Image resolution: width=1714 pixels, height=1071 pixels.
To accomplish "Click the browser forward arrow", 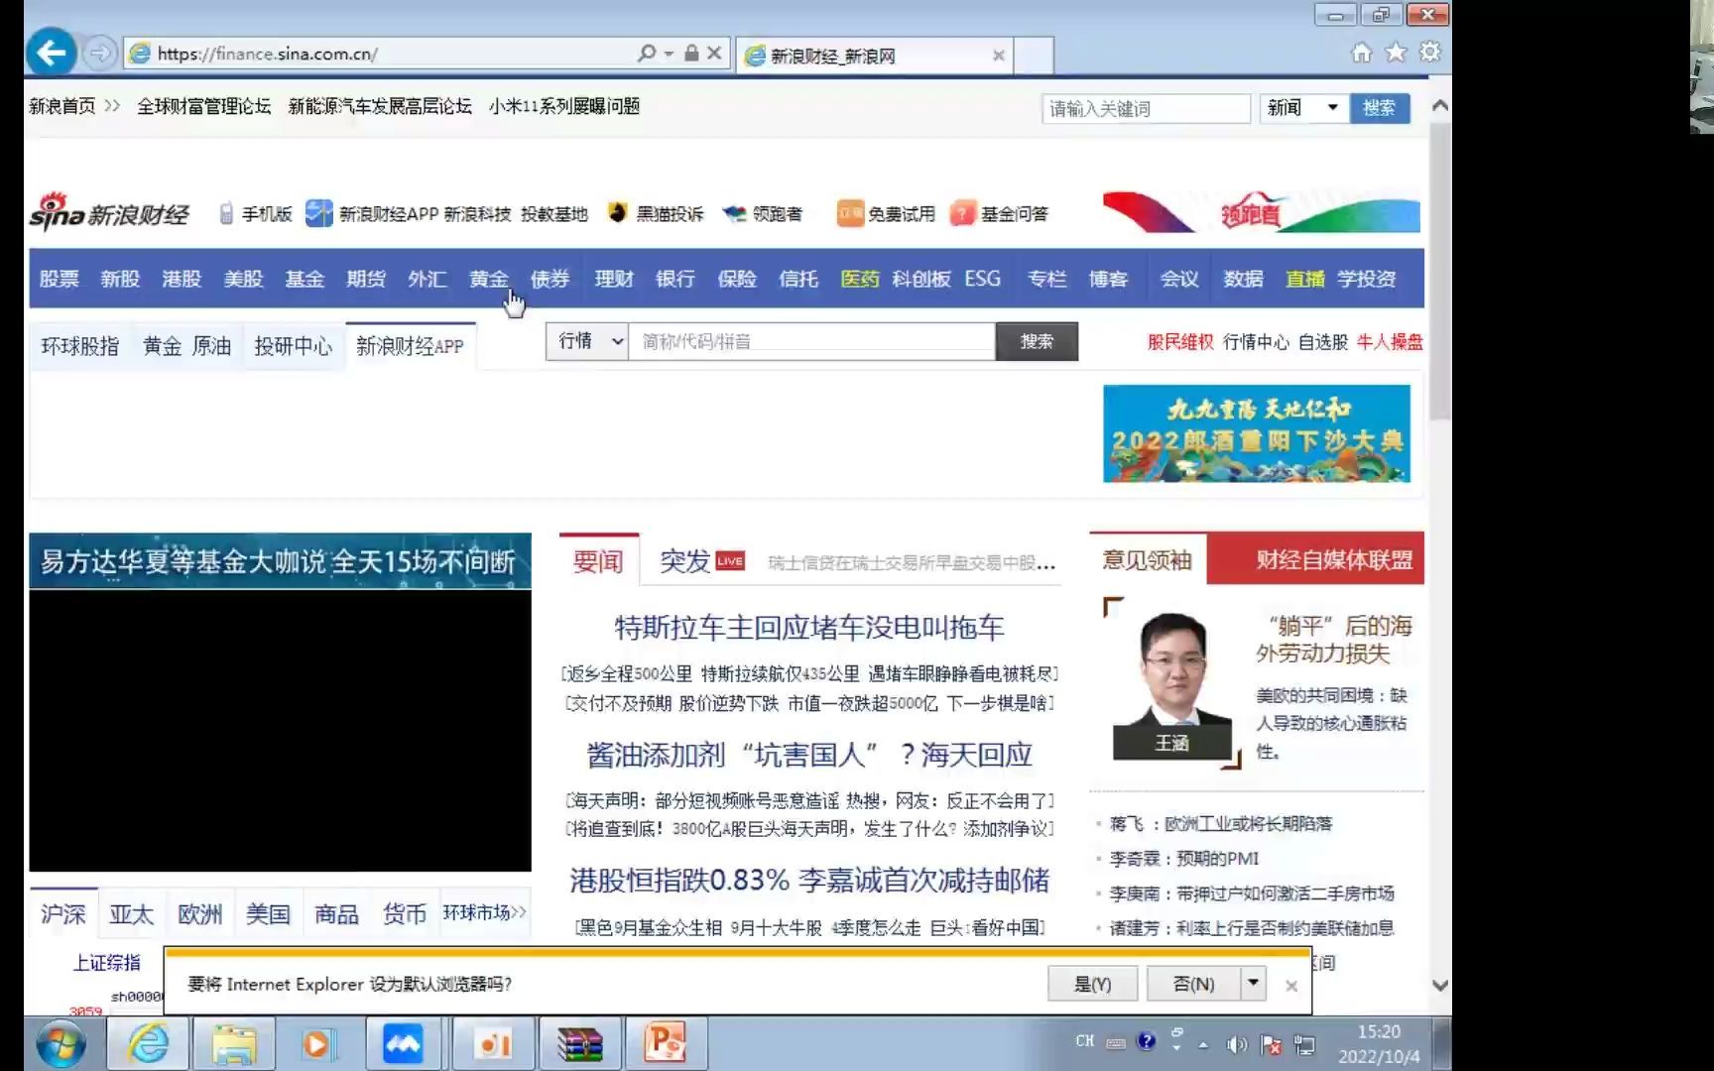I will point(99,53).
